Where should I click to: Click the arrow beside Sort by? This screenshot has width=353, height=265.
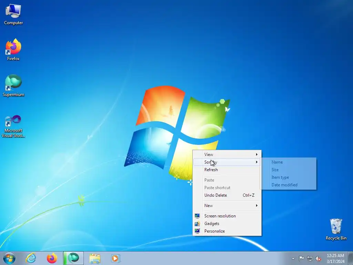(x=256, y=162)
